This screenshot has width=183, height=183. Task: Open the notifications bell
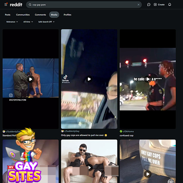tap(169, 5)
